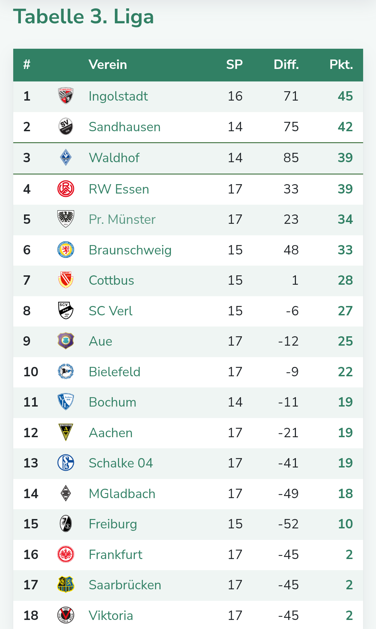376x629 pixels.
Task: Click the Ingolstadt club crest
Action: (65, 96)
